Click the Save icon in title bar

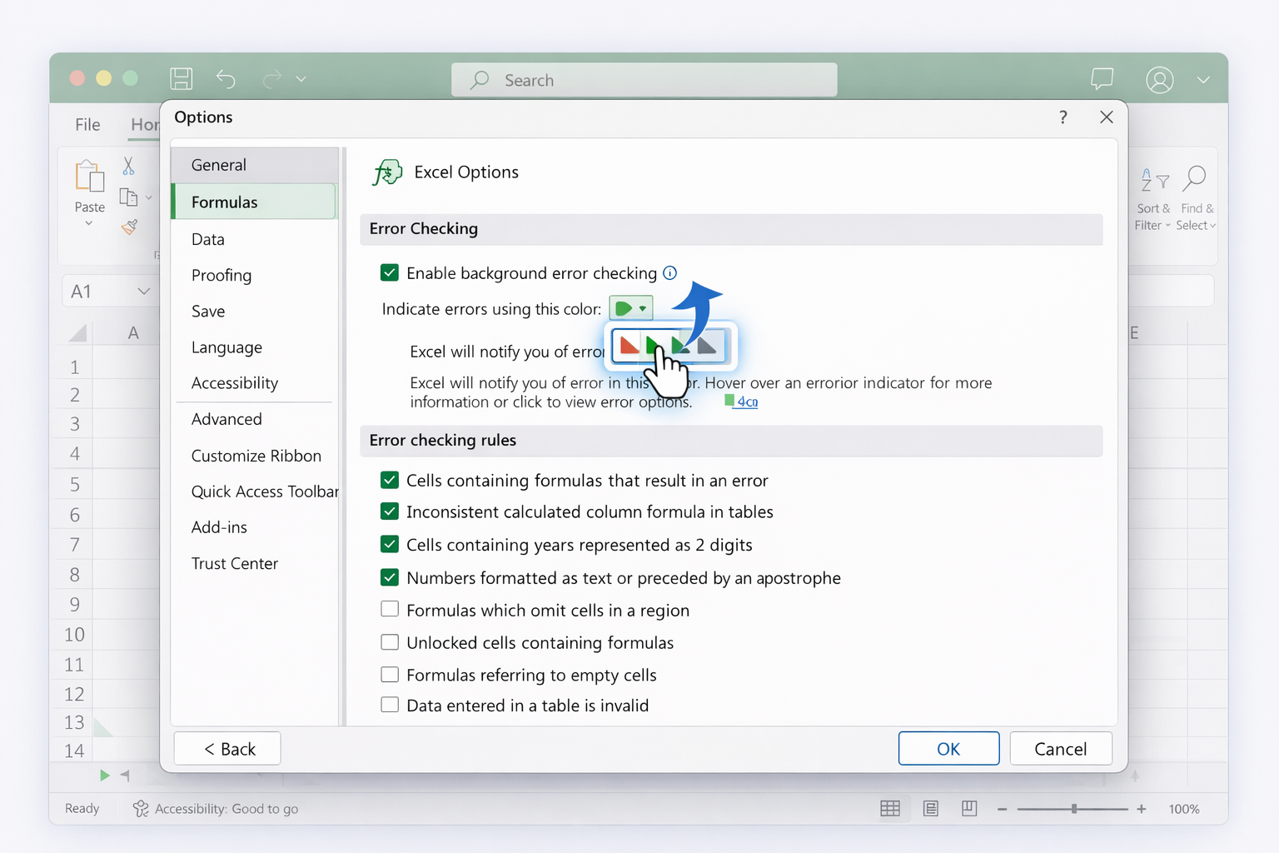click(x=182, y=79)
